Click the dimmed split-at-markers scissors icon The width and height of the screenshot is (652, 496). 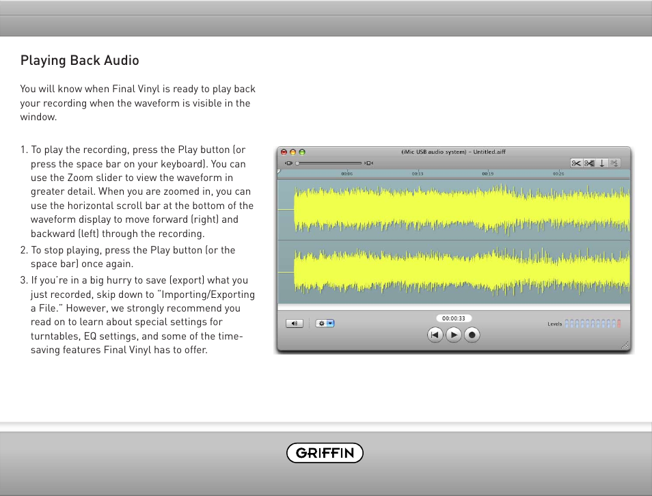614,163
